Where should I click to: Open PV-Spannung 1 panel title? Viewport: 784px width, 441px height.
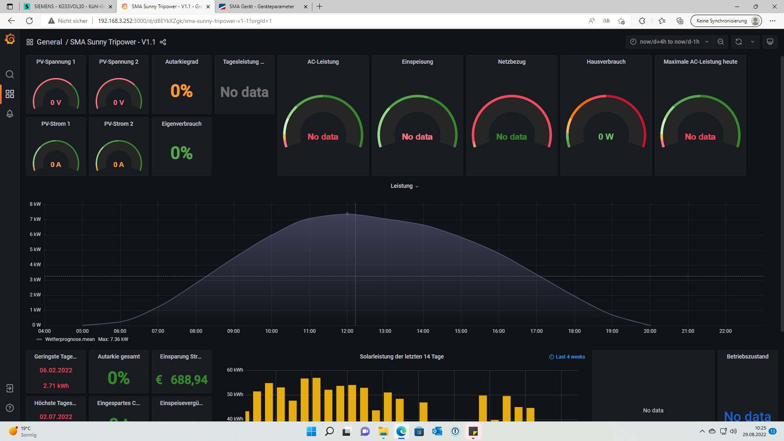tap(56, 62)
